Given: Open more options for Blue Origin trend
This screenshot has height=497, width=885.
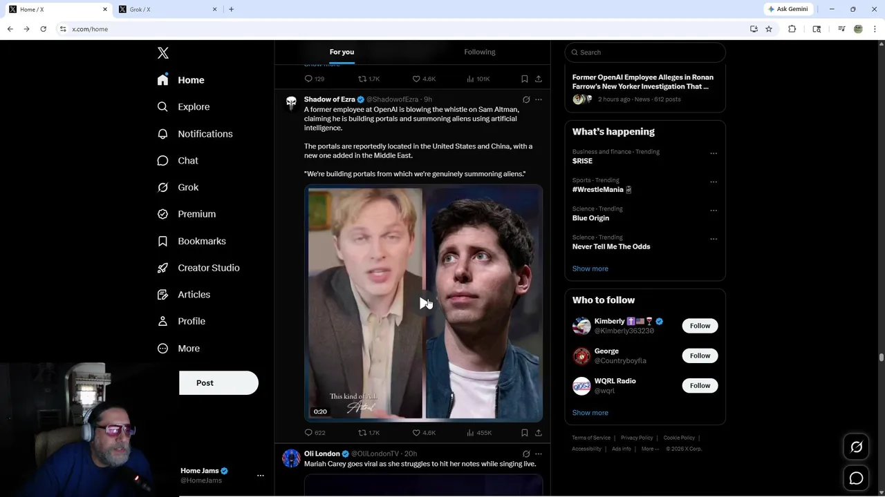Looking at the screenshot, I should [x=714, y=211].
